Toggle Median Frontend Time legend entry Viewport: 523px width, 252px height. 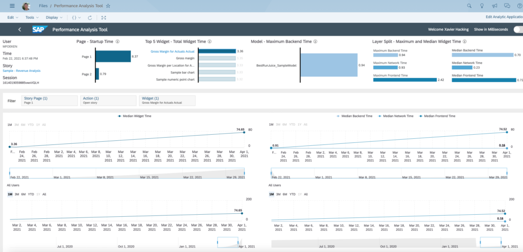click(437, 116)
